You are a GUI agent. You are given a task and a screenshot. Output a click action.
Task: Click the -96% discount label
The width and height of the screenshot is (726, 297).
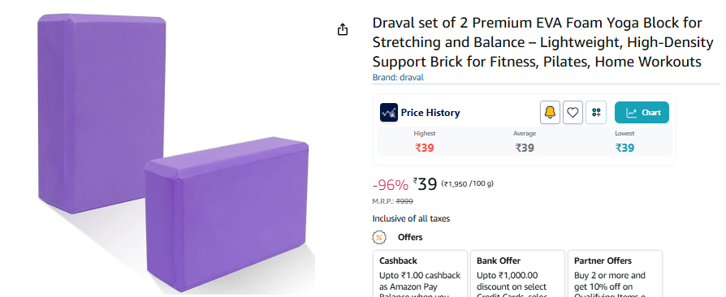point(391,185)
